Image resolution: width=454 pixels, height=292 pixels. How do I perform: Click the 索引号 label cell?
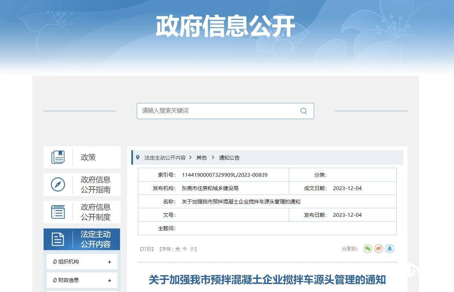167,175
